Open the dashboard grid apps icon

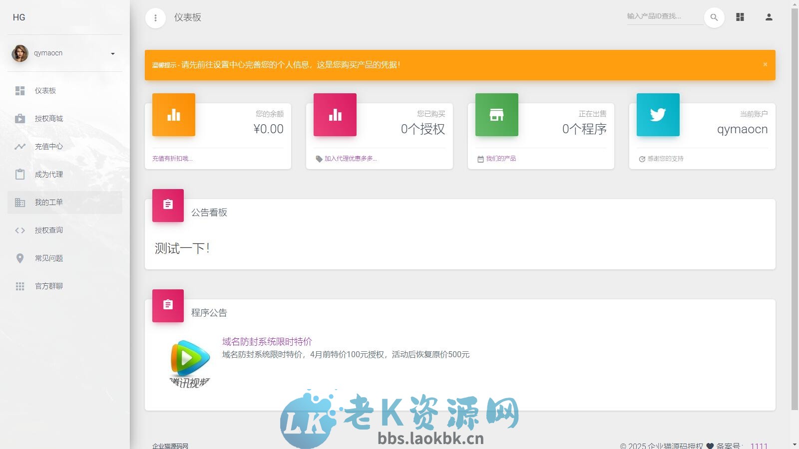[740, 16]
